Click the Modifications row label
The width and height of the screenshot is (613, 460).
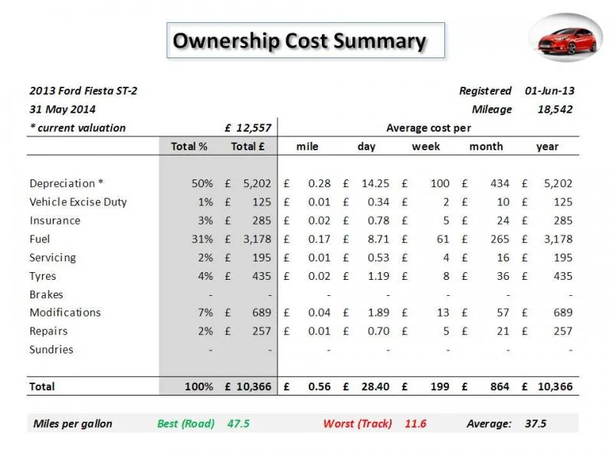pos(65,313)
